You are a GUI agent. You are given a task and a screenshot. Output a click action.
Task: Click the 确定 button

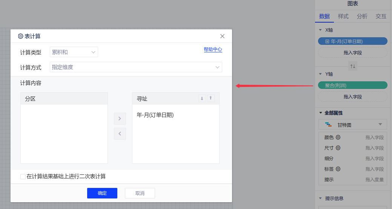pyautogui.click(x=102, y=193)
